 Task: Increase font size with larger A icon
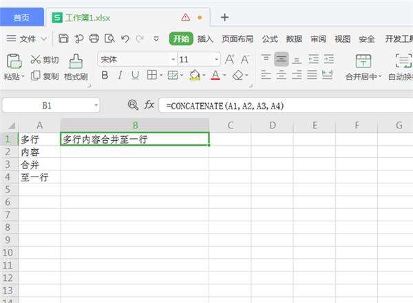[x=229, y=60]
